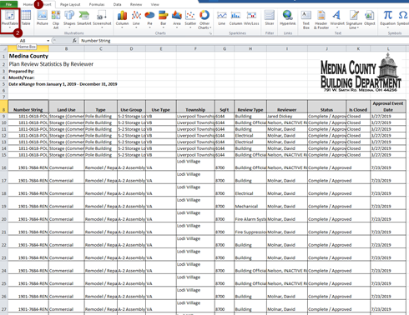Insert a Scatter chart
This screenshot has width=409, height=315.
(190, 19)
